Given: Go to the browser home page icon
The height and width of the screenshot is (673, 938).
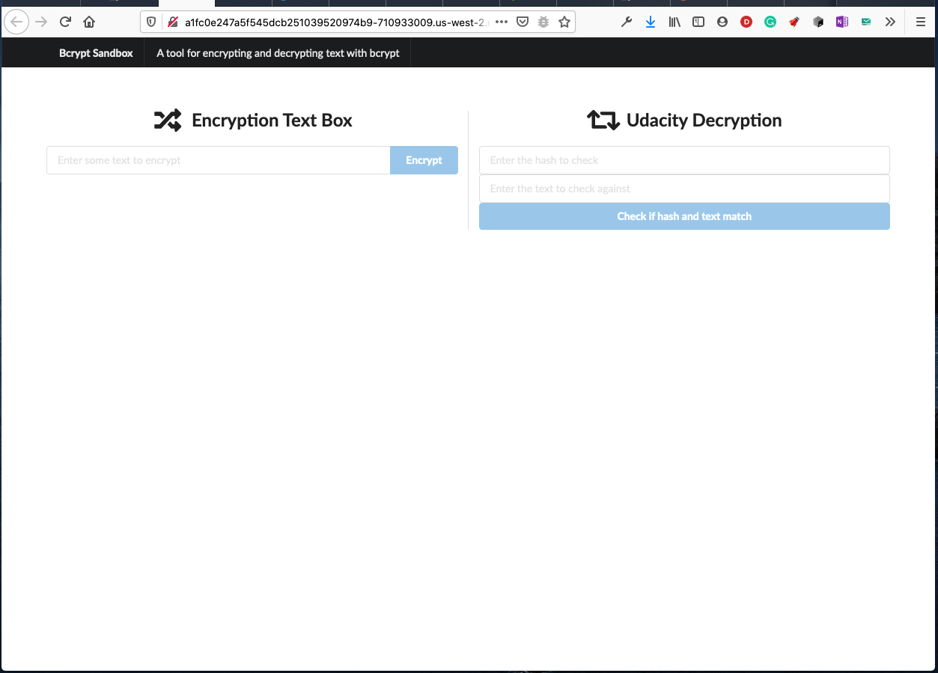Looking at the screenshot, I should tap(89, 22).
